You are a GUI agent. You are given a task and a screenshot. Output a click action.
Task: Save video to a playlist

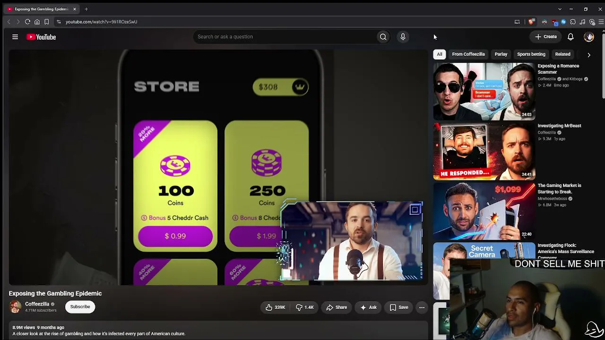(x=399, y=307)
